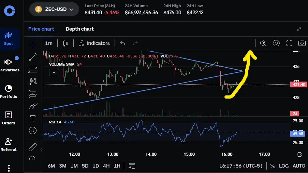This screenshot has height=173, width=308.
Task: Select the brush drawing tool
Action: [33, 106]
